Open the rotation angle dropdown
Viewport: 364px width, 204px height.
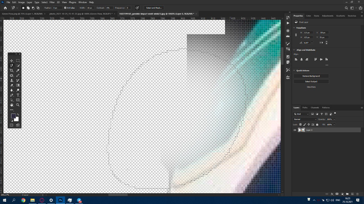point(312,43)
